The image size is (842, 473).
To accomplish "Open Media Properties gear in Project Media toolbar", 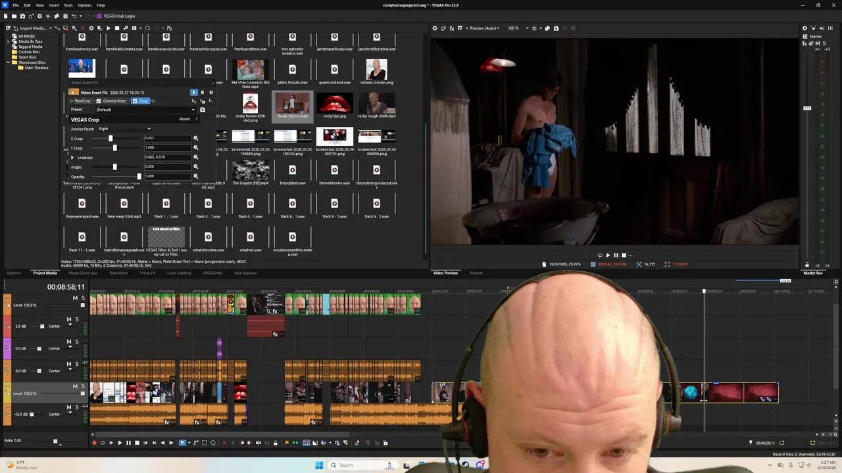I will [x=91, y=28].
